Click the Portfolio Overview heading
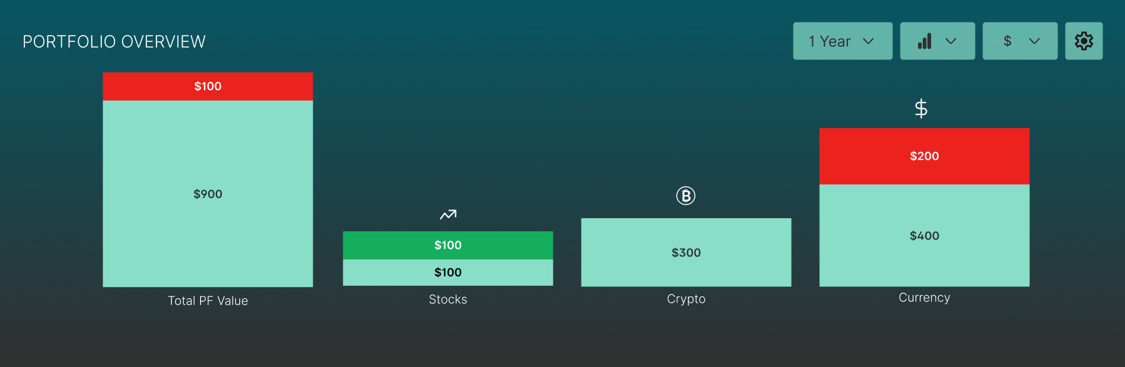 tap(114, 42)
